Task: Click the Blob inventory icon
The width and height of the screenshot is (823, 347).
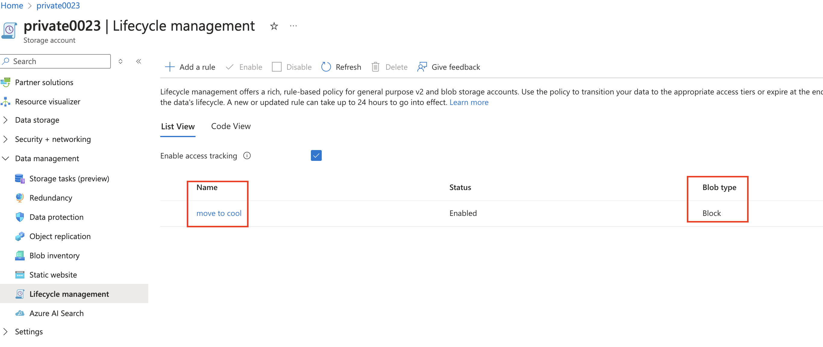Action: pyautogui.click(x=20, y=256)
